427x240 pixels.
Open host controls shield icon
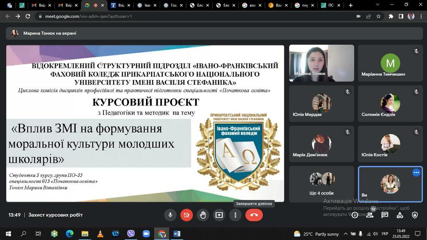tap(415, 215)
